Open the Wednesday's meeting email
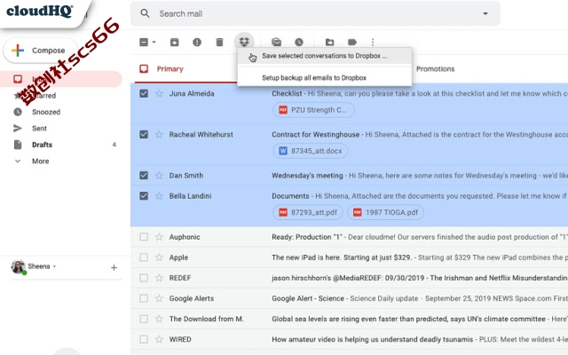 click(307, 176)
